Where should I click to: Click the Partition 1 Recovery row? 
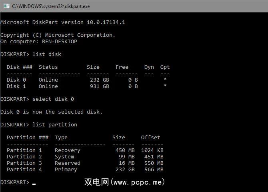tap(85, 150)
